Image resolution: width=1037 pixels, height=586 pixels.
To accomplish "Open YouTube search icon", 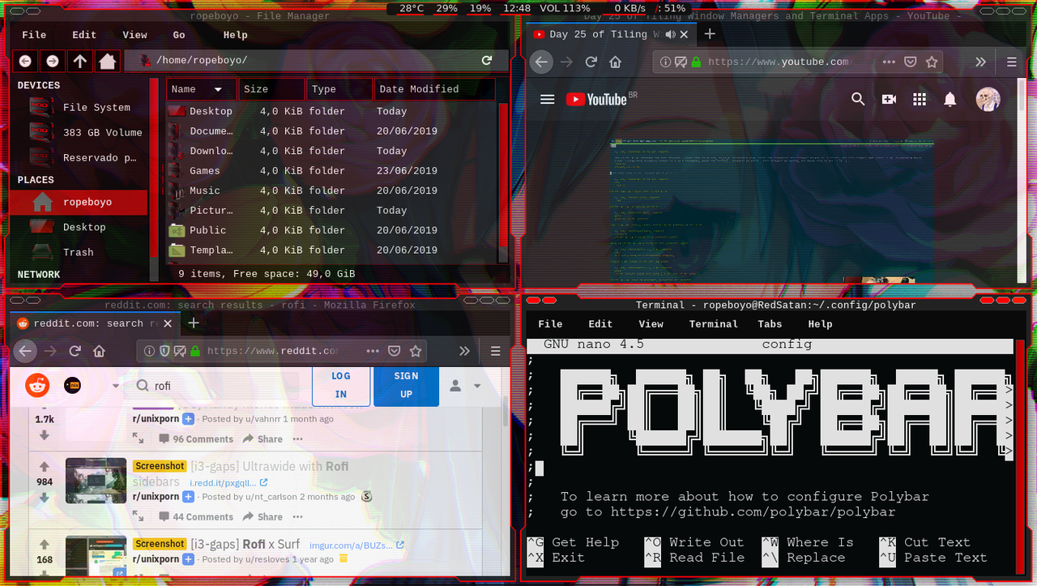I will click(858, 99).
